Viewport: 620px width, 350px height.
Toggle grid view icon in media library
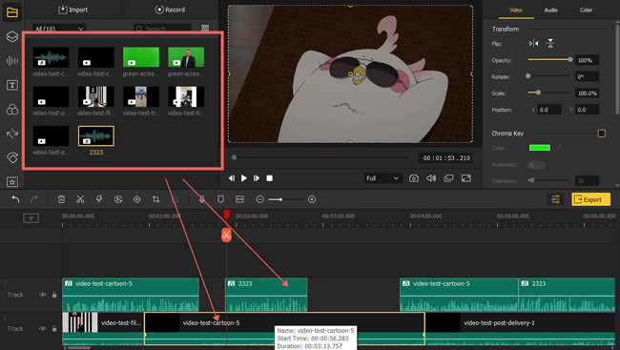click(x=205, y=28)
